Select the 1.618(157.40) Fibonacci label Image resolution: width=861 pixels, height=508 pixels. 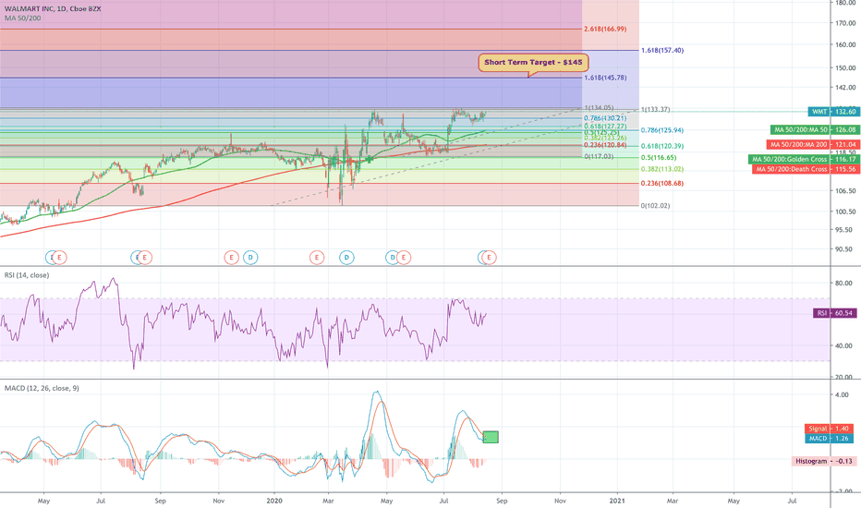point(662,51)
